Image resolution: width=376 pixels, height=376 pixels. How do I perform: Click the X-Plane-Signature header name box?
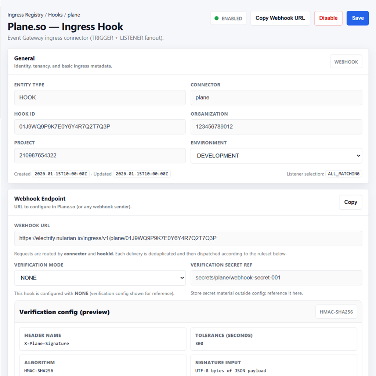(102, 339)
